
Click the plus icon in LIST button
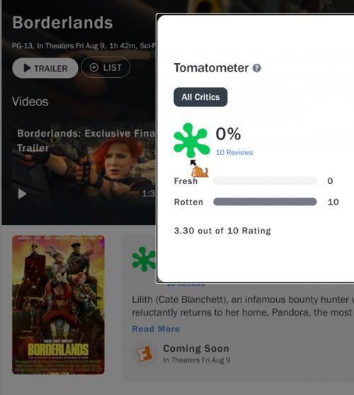[93, 67]
